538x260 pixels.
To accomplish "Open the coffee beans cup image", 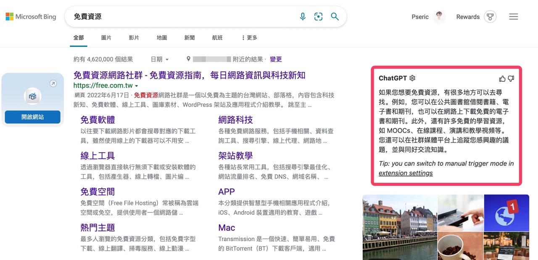I will click(x=460, y=246).
